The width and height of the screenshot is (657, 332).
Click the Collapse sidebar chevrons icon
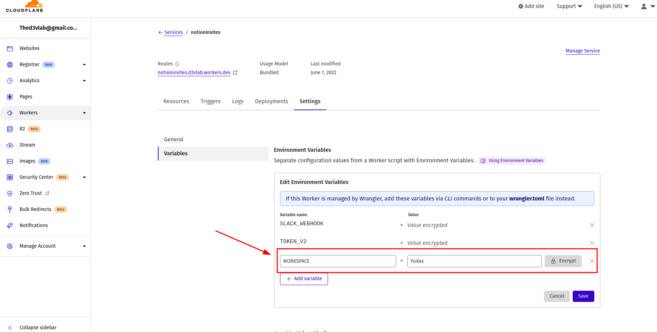[x=10, y=328]
